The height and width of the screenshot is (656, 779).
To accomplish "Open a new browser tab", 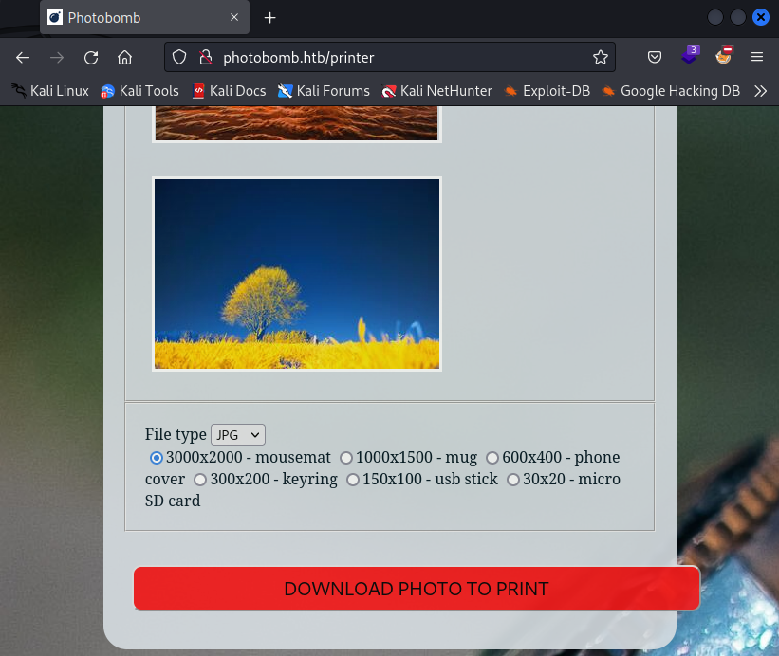I will [270, 17].
